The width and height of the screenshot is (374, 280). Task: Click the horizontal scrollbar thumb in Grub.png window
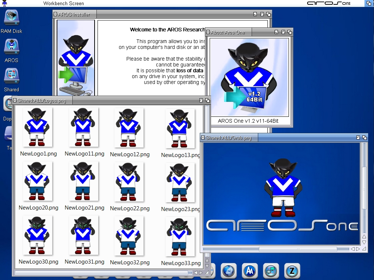tap(298, 249)
